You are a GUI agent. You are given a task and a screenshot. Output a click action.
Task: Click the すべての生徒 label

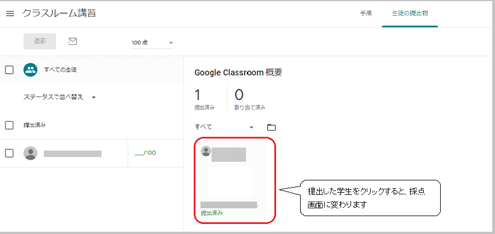coord(60,70)
